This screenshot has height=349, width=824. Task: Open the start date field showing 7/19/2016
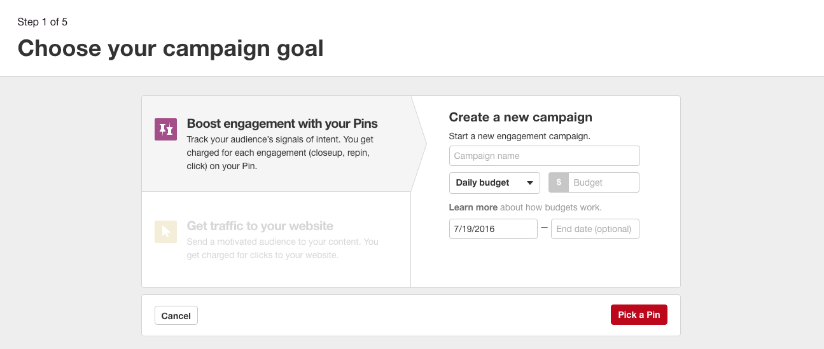point(493,229)
